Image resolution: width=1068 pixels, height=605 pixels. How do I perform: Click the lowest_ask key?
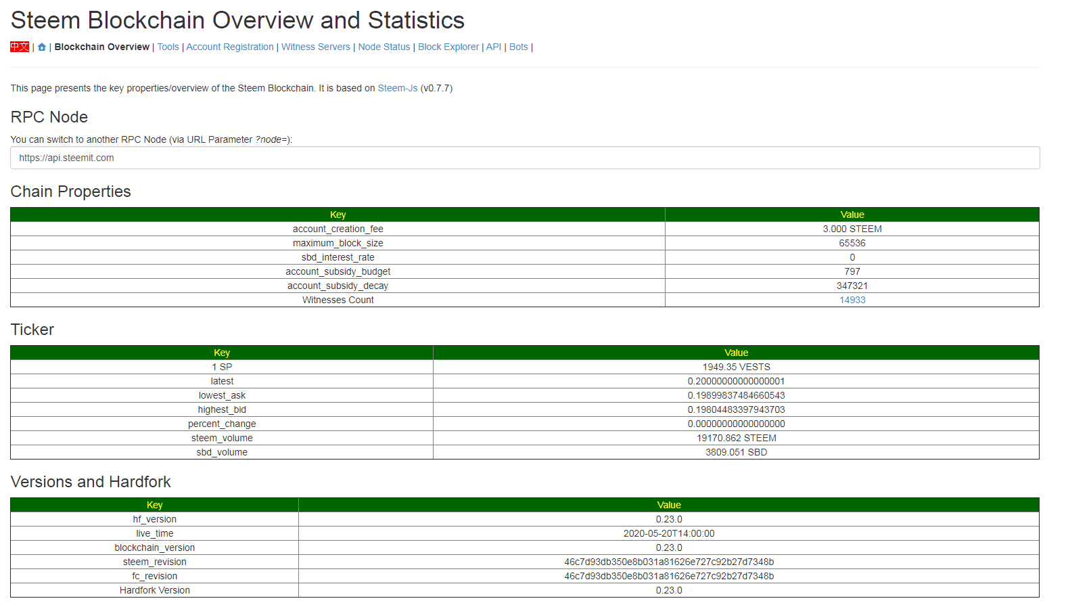click(222, 395)
